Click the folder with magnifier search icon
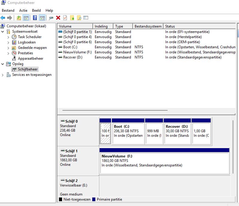The width and height of the screenshot is (239, 206). click(x=79, y=18)
